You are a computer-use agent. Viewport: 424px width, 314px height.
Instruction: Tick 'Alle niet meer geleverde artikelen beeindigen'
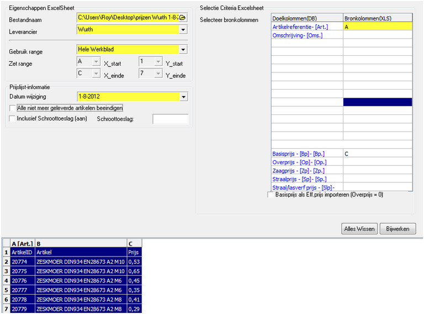pyautogui.click(x=12, y=108)
